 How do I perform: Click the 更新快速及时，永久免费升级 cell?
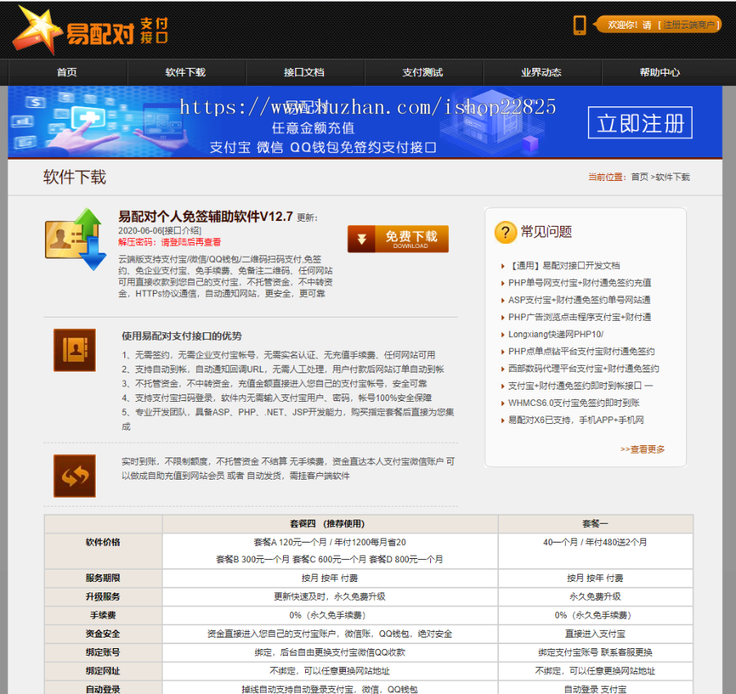330,597
